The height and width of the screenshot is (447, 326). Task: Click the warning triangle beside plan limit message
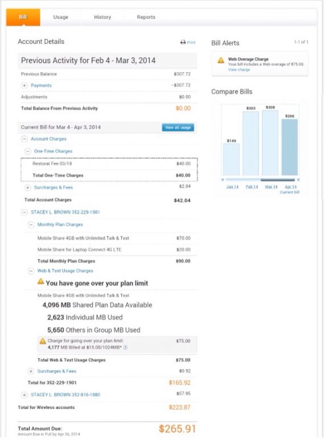tap(41, 282)
